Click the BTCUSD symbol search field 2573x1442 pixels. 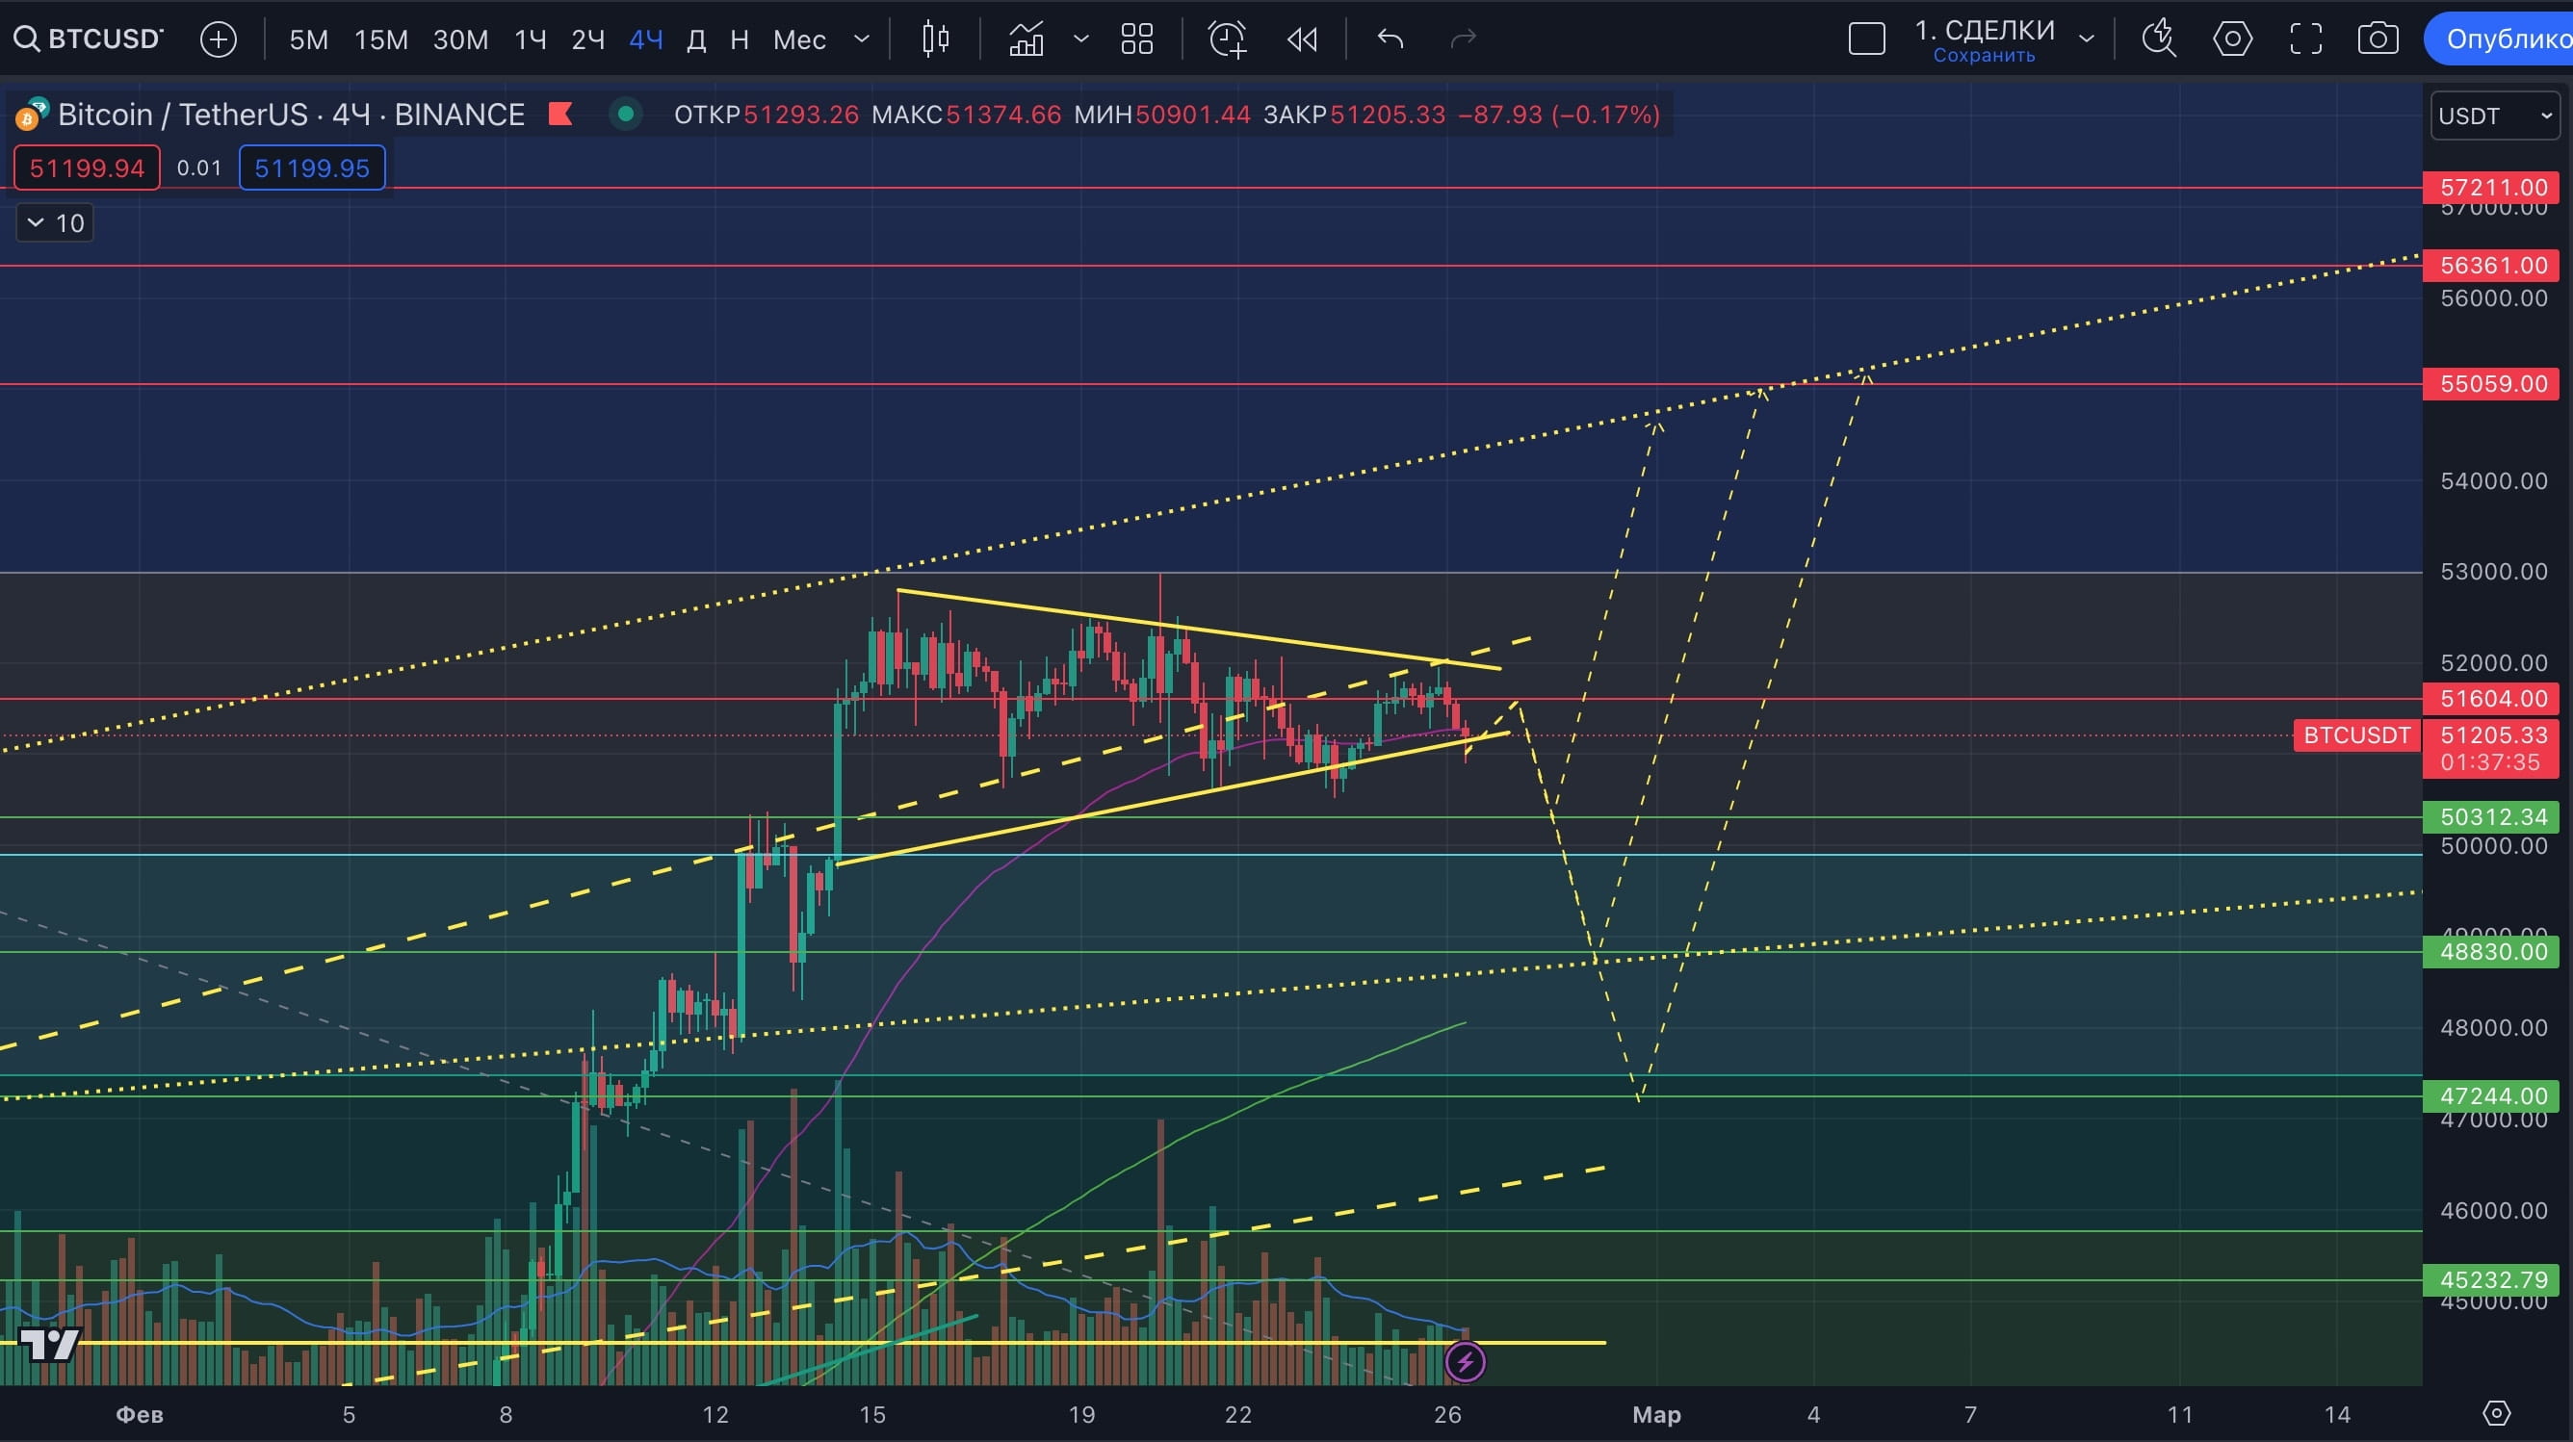click(x=90, y=39)
